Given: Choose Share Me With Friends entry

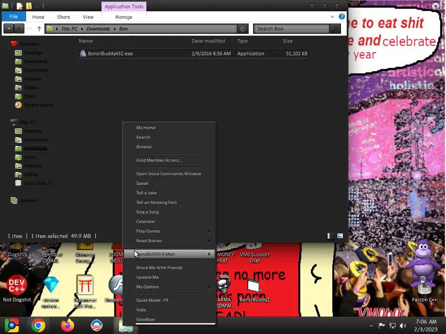Looking at the screenshot, I should tap(169, 267).
